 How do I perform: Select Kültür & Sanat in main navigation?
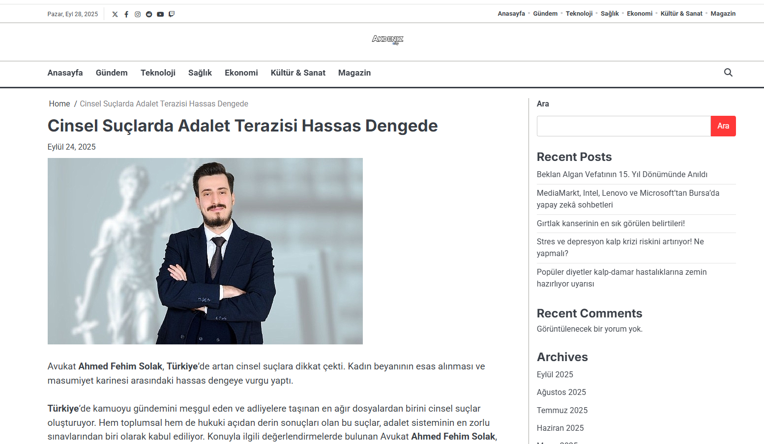coord(298,73)
